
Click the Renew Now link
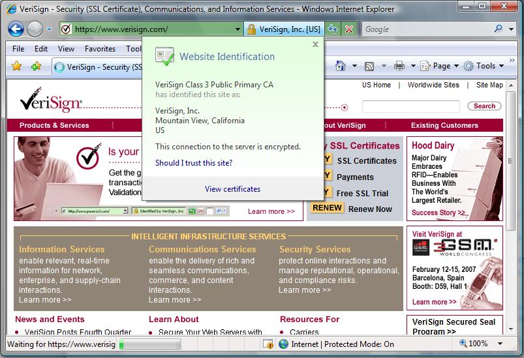pos(370,209)
